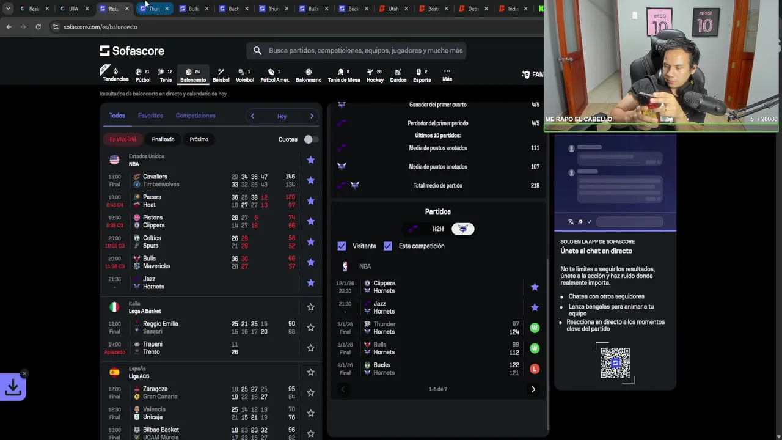Reload the page in browser

pyautogui.click(x=38, y=27)
